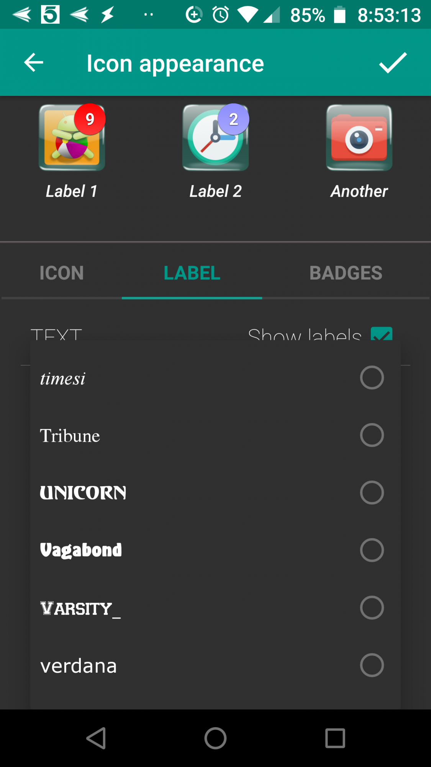This screenshot has width=431, height=767.
Task: Tap the red 9 notification badge
Action: (90, 119)
